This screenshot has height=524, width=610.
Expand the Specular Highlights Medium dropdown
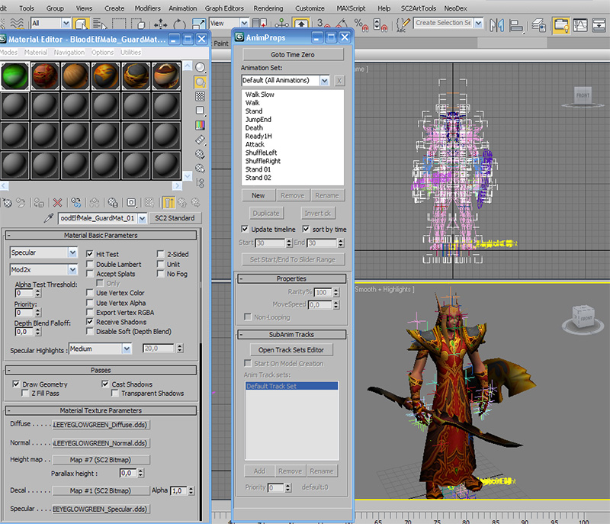(x=127, y=349)
